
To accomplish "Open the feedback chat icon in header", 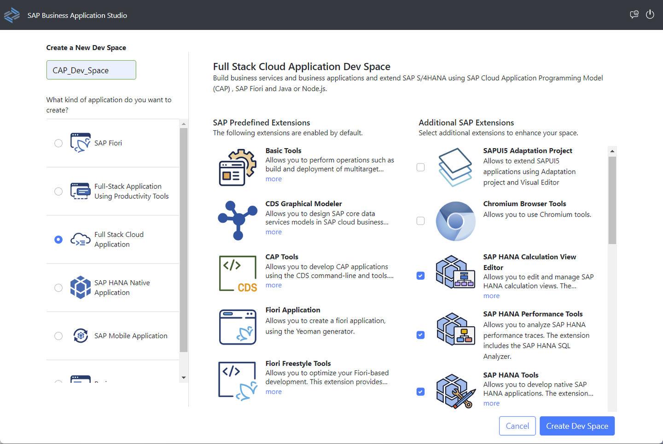I will click(x=634, y=15).
